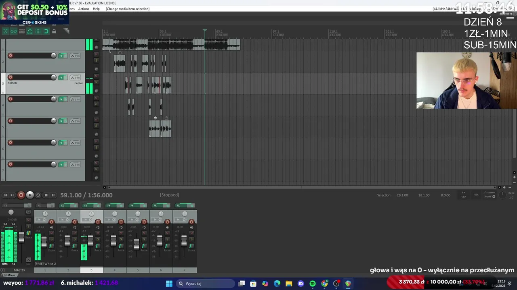Select the MASTER label in mixer
This screenshot has height=290, width=517.
(x=19, y=270)
